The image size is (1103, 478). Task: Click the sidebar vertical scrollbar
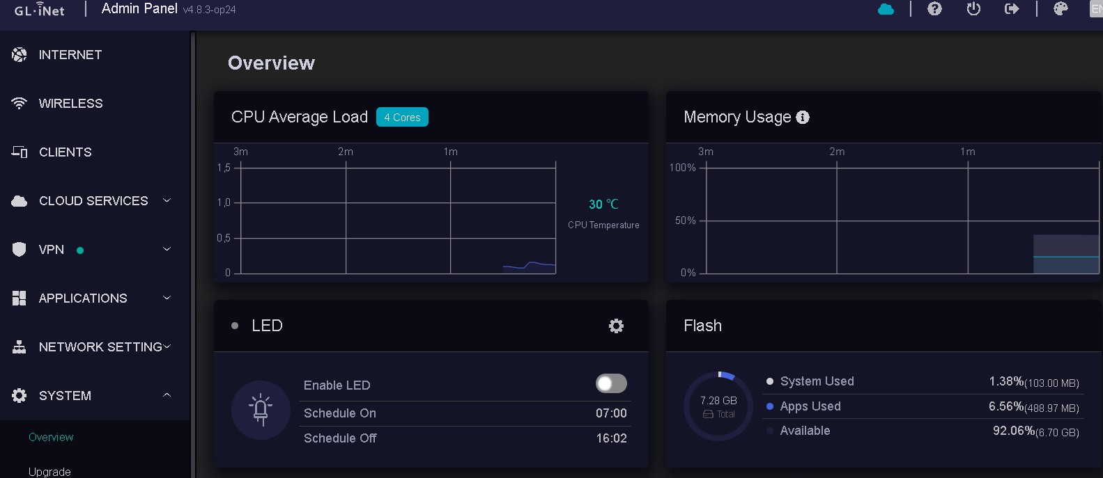point(193,254)
